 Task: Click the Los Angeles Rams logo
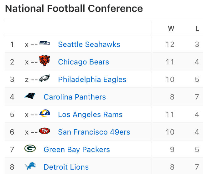coord(44,114)
